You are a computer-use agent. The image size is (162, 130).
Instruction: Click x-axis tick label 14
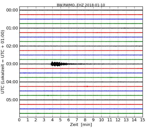pos(134,120)
